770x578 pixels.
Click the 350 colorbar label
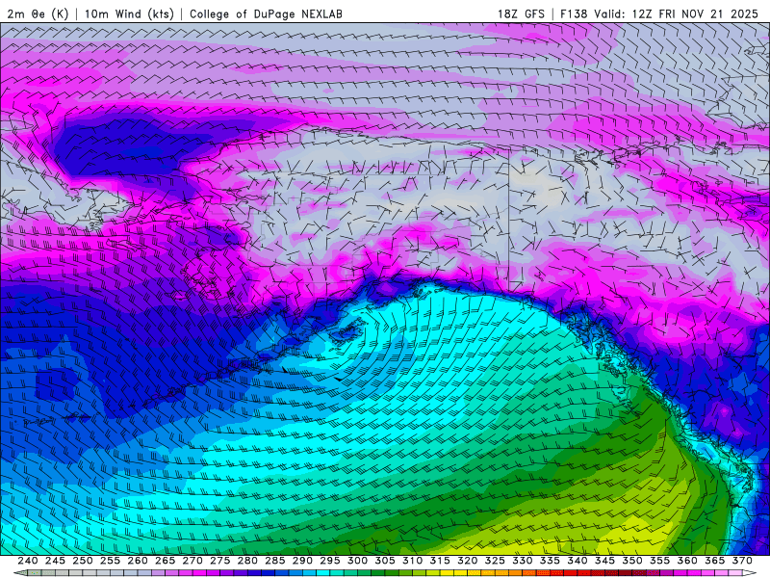pos(632,561)
